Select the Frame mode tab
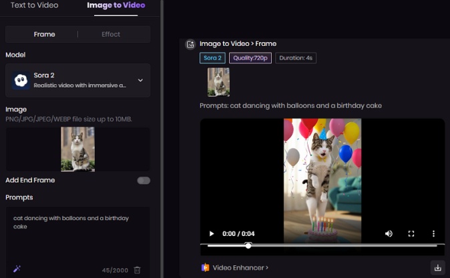 45,35
